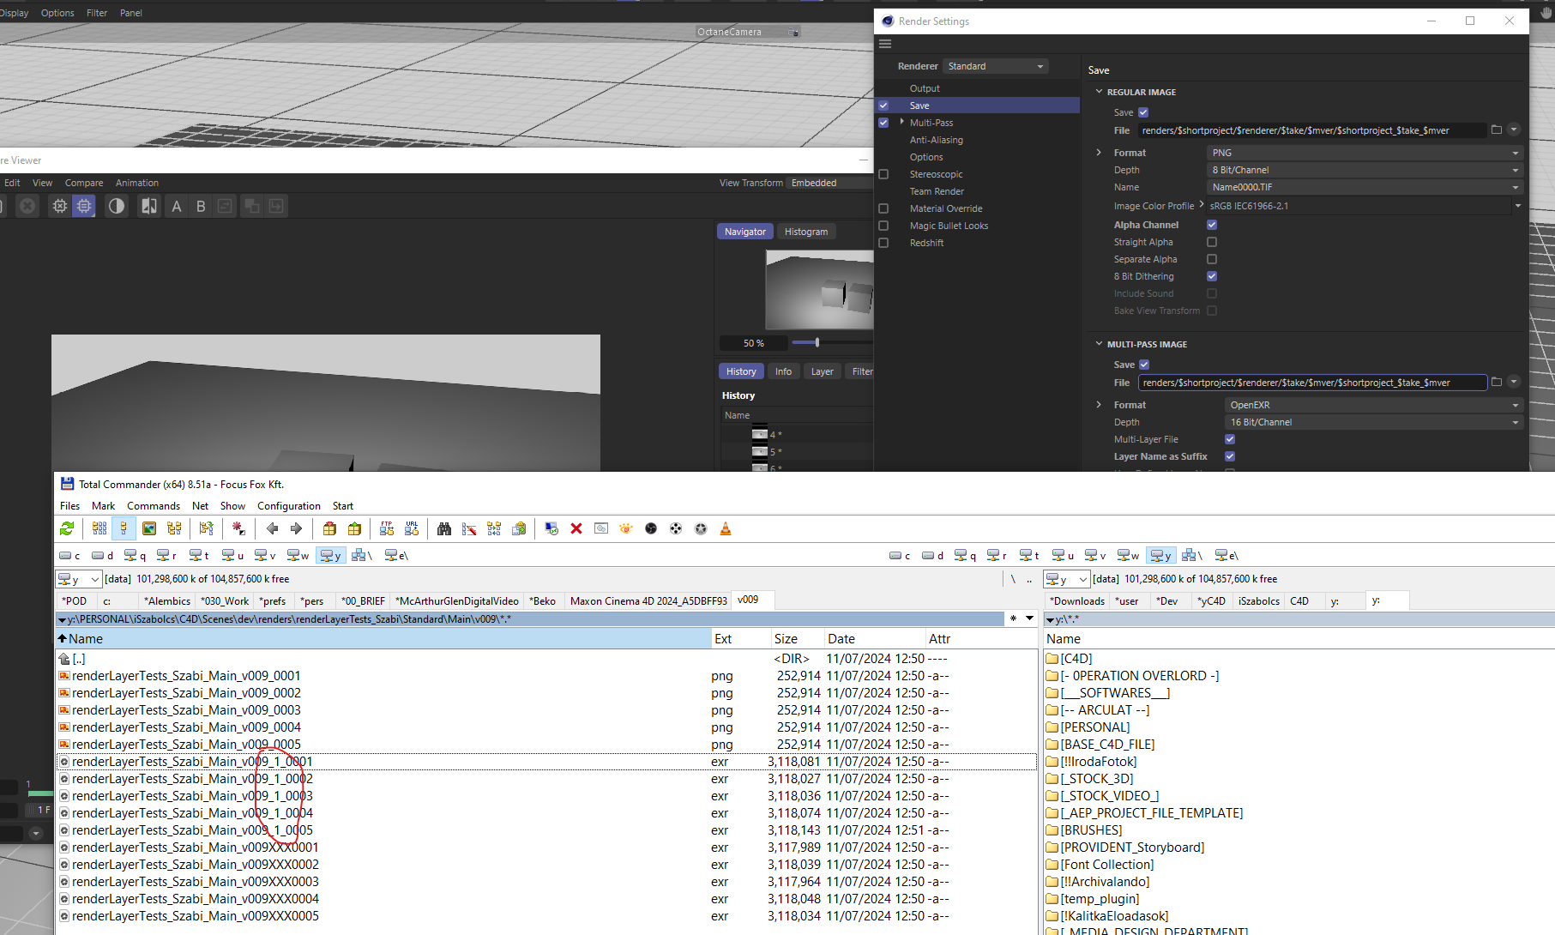Image resolution: width=1555 pixels, height=935 pixels.
Task: Toggle the Multi-Pass Image Save checkbox
Action: [x=1144, y=365]
